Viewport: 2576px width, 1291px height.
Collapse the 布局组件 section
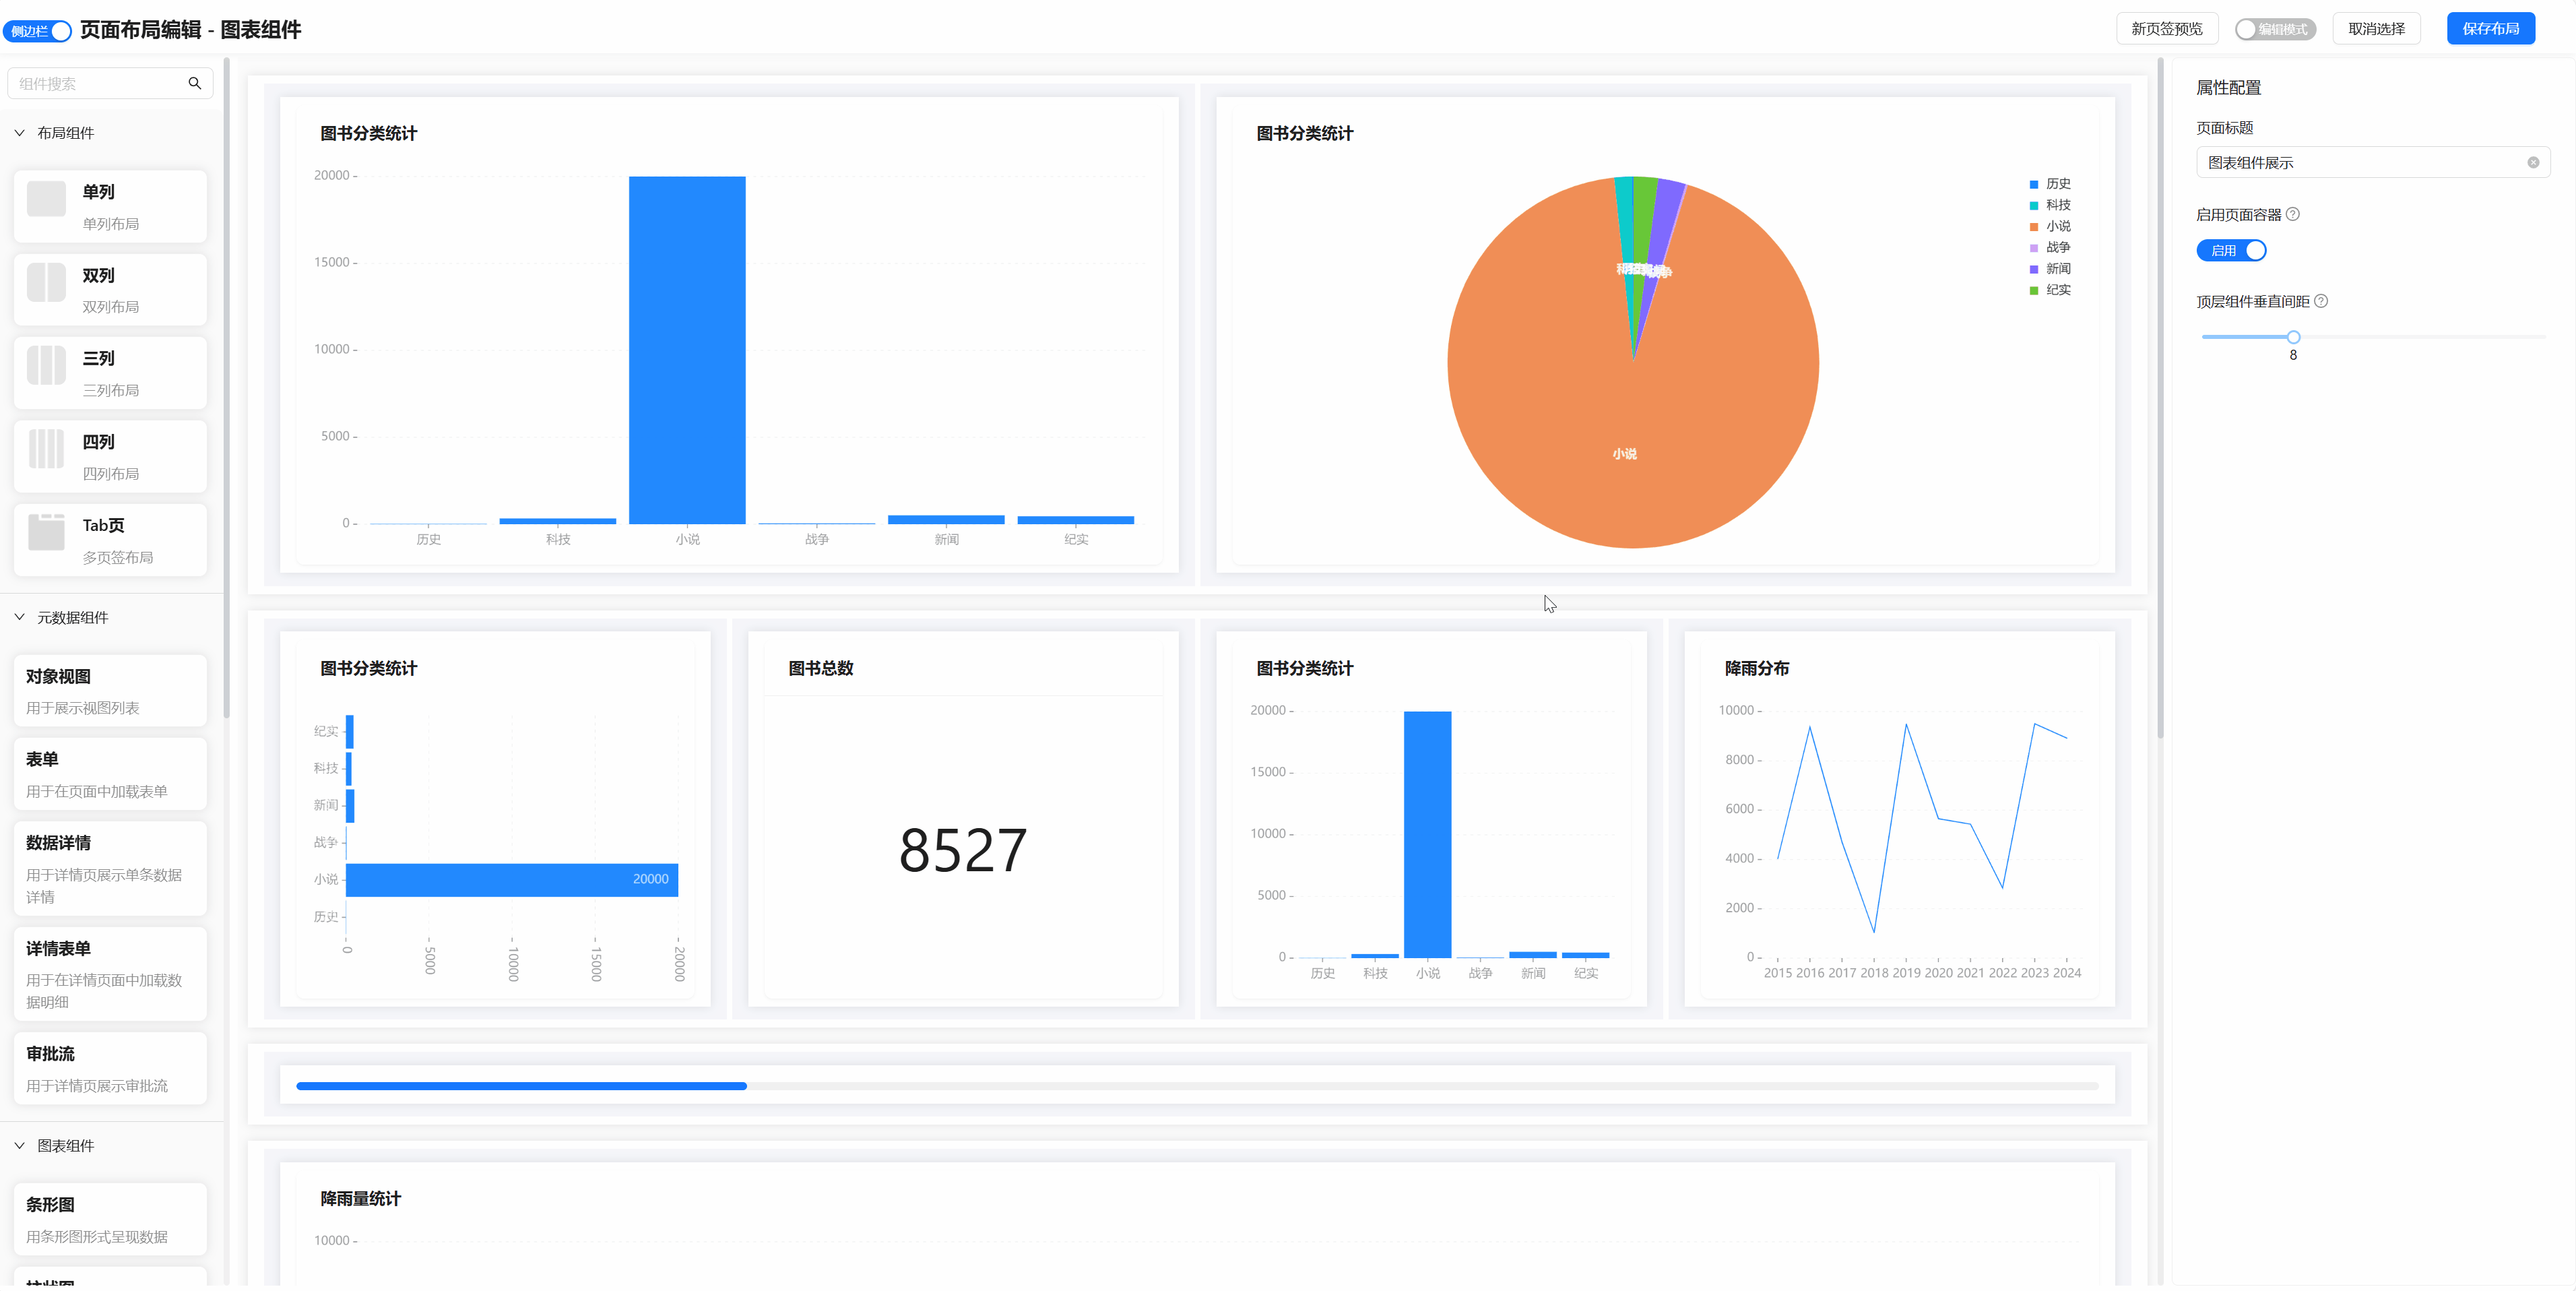click(20, 133)
